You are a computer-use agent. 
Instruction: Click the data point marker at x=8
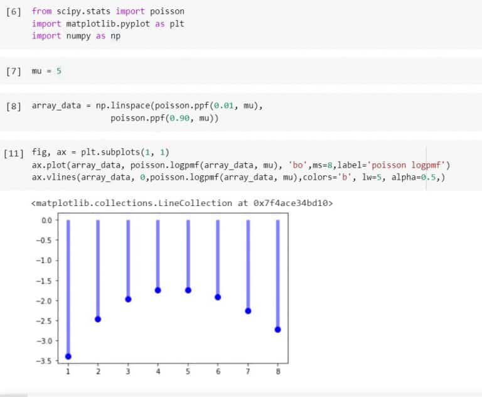277,330
